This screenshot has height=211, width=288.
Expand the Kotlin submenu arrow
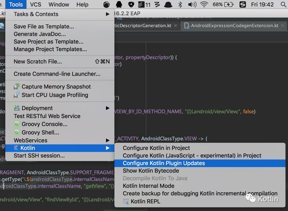(x=108, y=148)
